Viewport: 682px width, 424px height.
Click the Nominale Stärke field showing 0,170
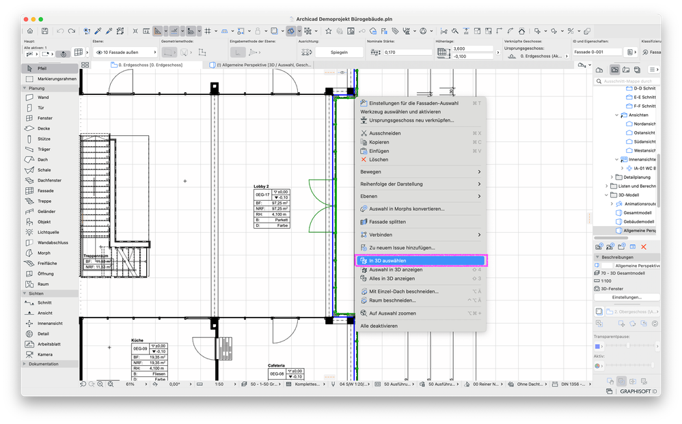[408, 52]
